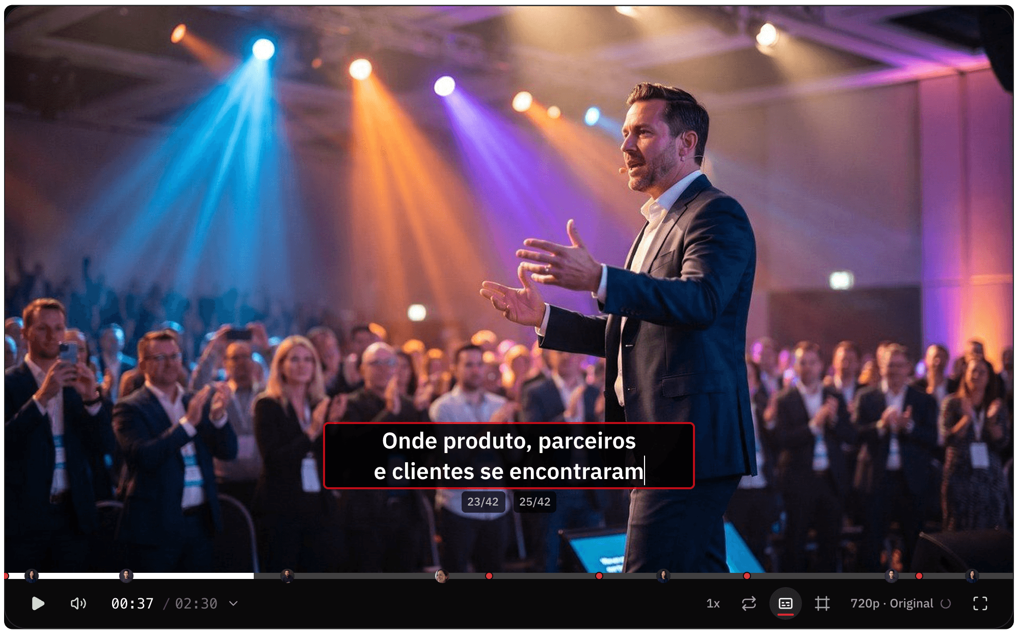Open the 720p · Original quality selector
The image size is (1018, 634).
[900, 603]
